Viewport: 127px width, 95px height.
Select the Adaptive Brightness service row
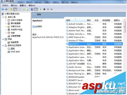coord(94,27)
